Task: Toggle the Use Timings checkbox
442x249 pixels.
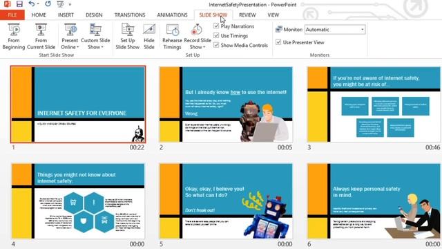Action: [x=216, y=35]
